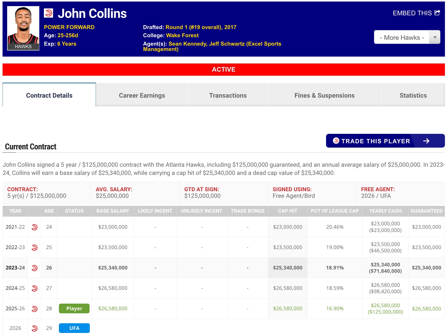Click the 2023-24 year cell
Image resolution: width=448 pixels, height=336 pixels.
(x=15, y=268)
